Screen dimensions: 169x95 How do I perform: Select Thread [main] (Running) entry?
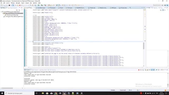point(12,15)
